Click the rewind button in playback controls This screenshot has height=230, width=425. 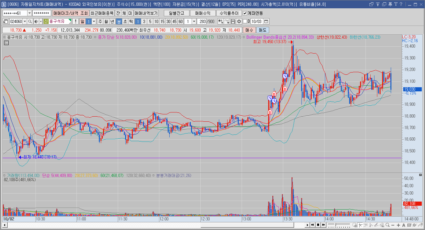pos(313,225)
